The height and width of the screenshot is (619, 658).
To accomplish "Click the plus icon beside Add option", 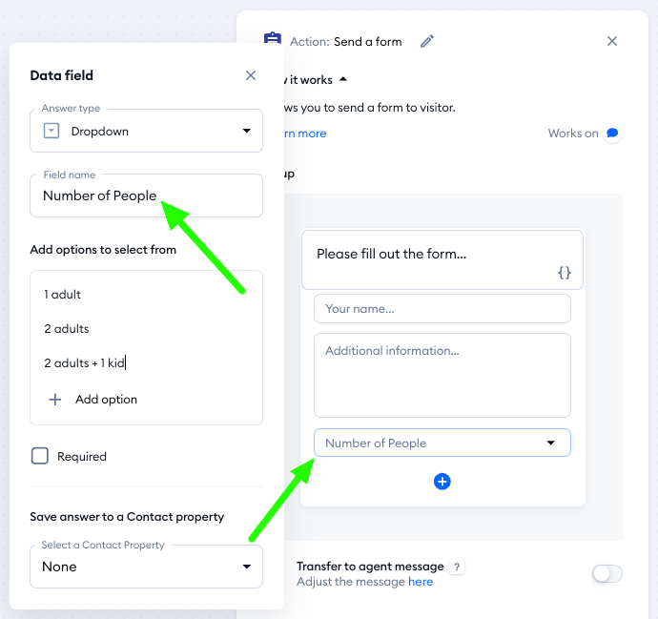I will click(x=55, y=400).
